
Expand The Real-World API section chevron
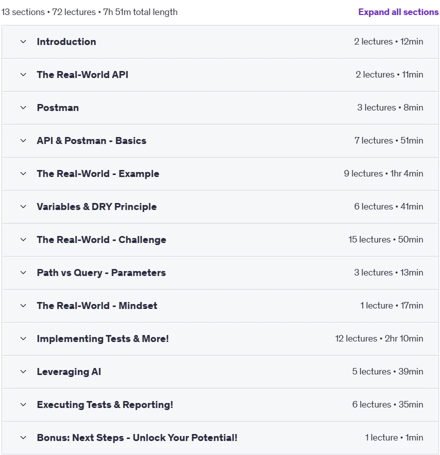click(23, 74)
